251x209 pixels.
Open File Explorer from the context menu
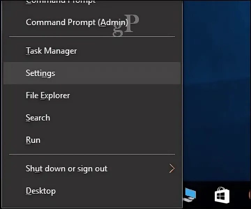point(48,95)
